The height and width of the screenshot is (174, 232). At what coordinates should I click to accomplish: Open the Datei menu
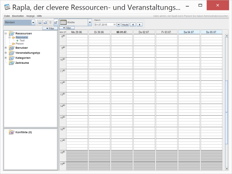(7, 16)
